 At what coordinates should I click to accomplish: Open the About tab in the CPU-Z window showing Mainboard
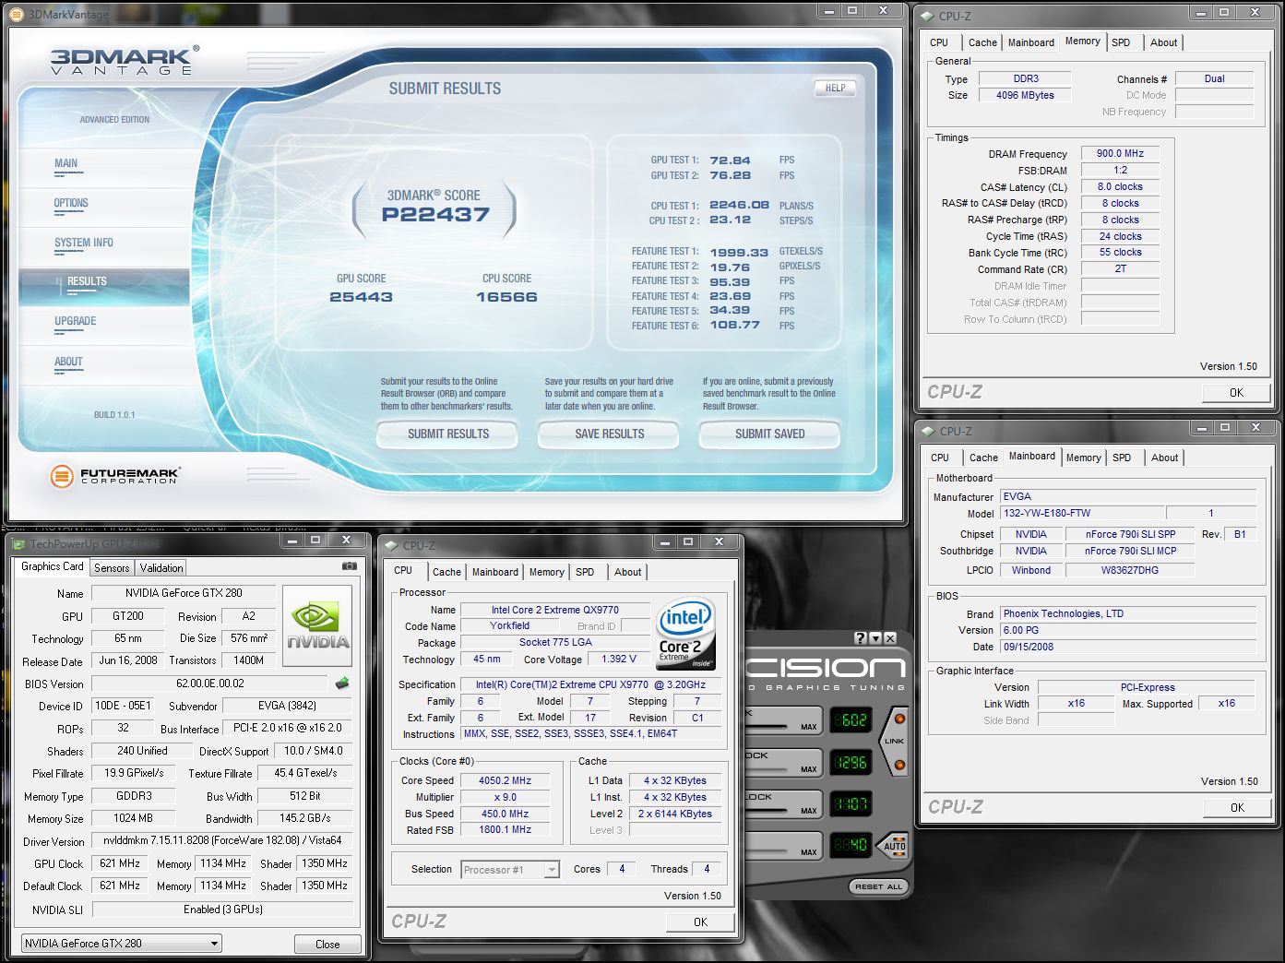pyautogui.click(x=1164, y=458)
